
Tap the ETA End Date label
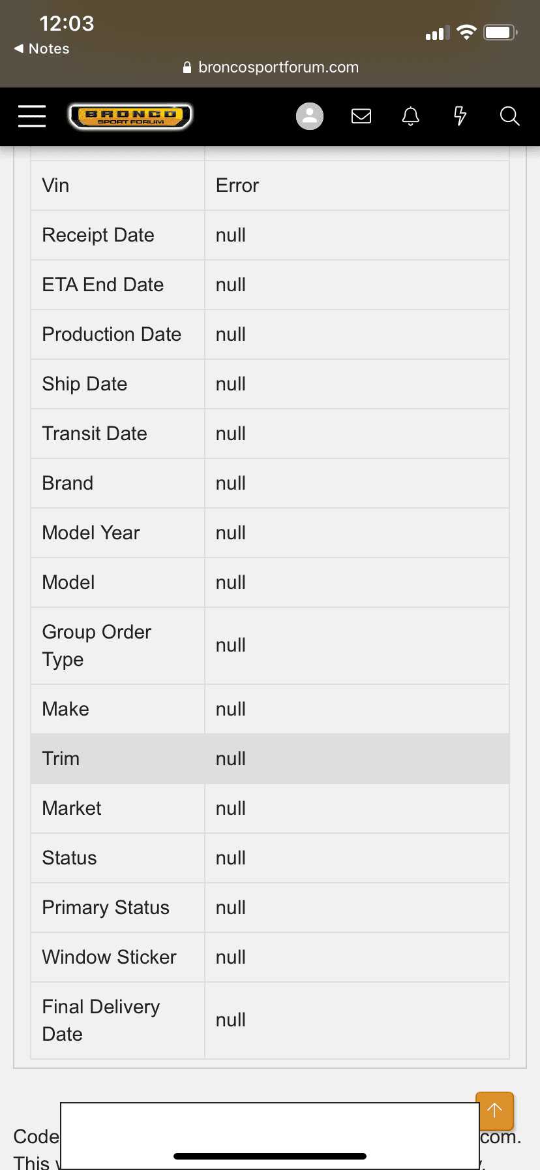pyautogui.click(x=103, y=285)
